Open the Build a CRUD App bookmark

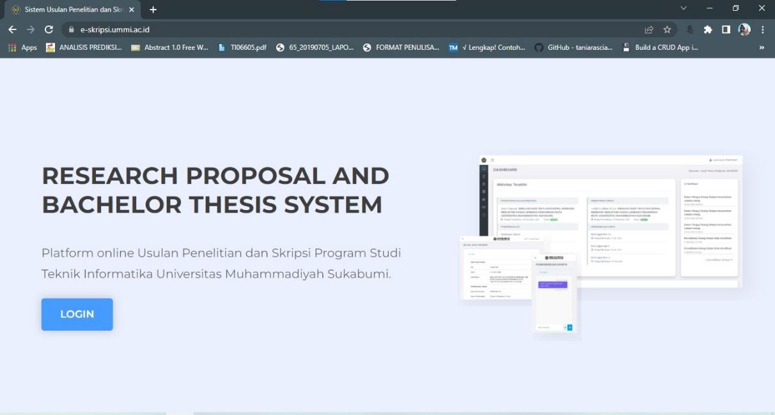click(660, 47)
